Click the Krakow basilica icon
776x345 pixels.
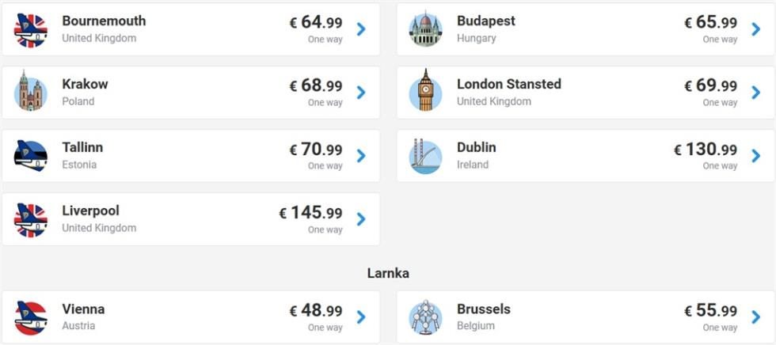click(x=31, y=91)
